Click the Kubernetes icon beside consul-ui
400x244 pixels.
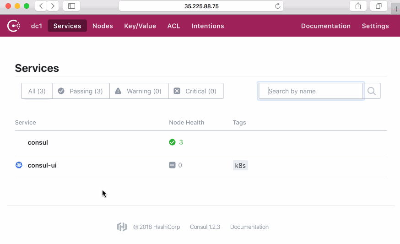(x=19, y=165)
